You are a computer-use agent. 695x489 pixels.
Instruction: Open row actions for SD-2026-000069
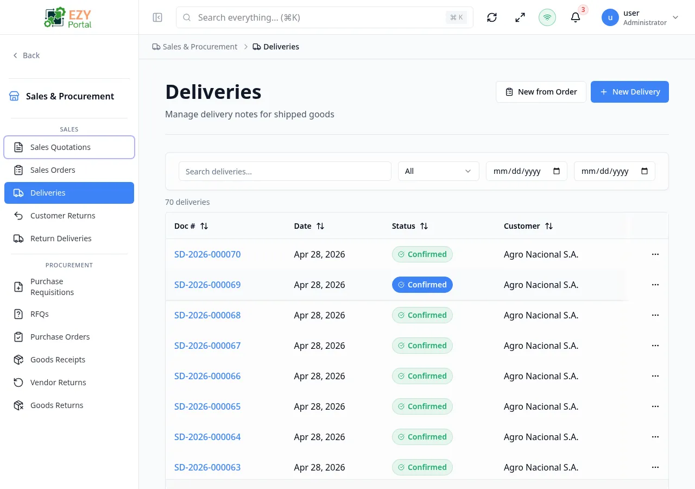pos(655,285)
